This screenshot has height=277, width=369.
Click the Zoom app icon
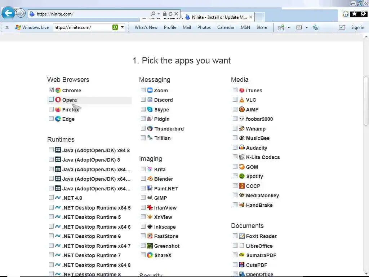[150, 90]
